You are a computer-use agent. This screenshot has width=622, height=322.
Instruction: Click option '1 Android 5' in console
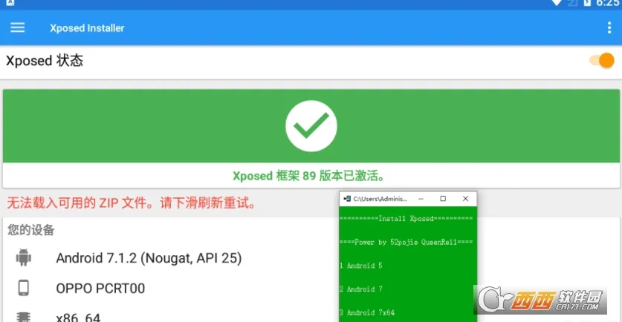361,266
